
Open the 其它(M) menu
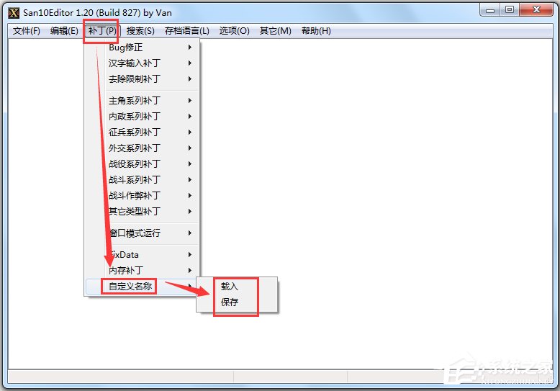click(x=276, y=31)
